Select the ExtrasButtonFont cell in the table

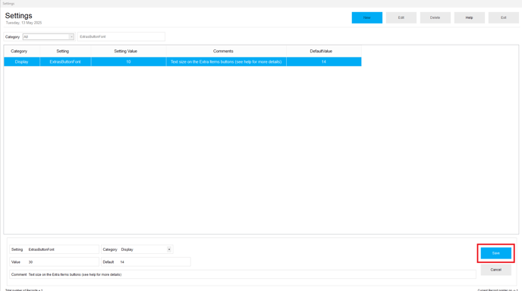coord(65,62)
